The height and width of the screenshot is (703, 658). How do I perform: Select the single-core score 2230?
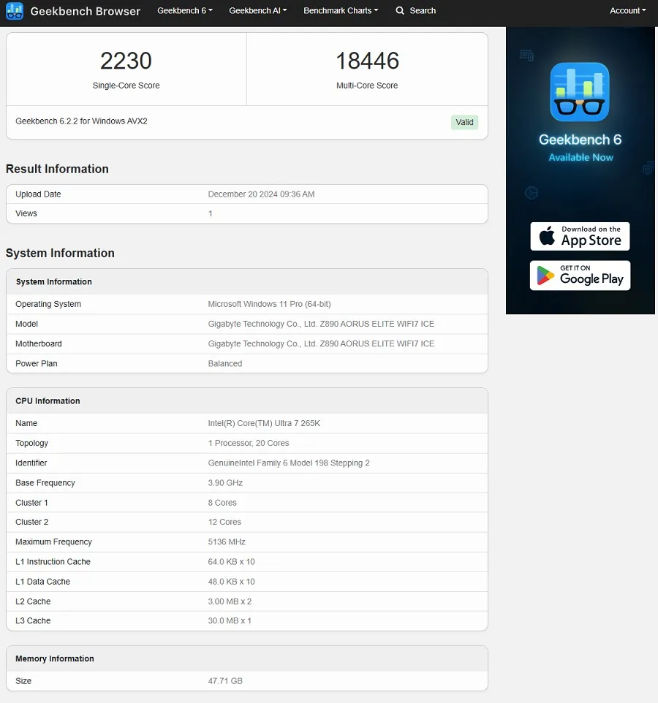coord(126,61)
